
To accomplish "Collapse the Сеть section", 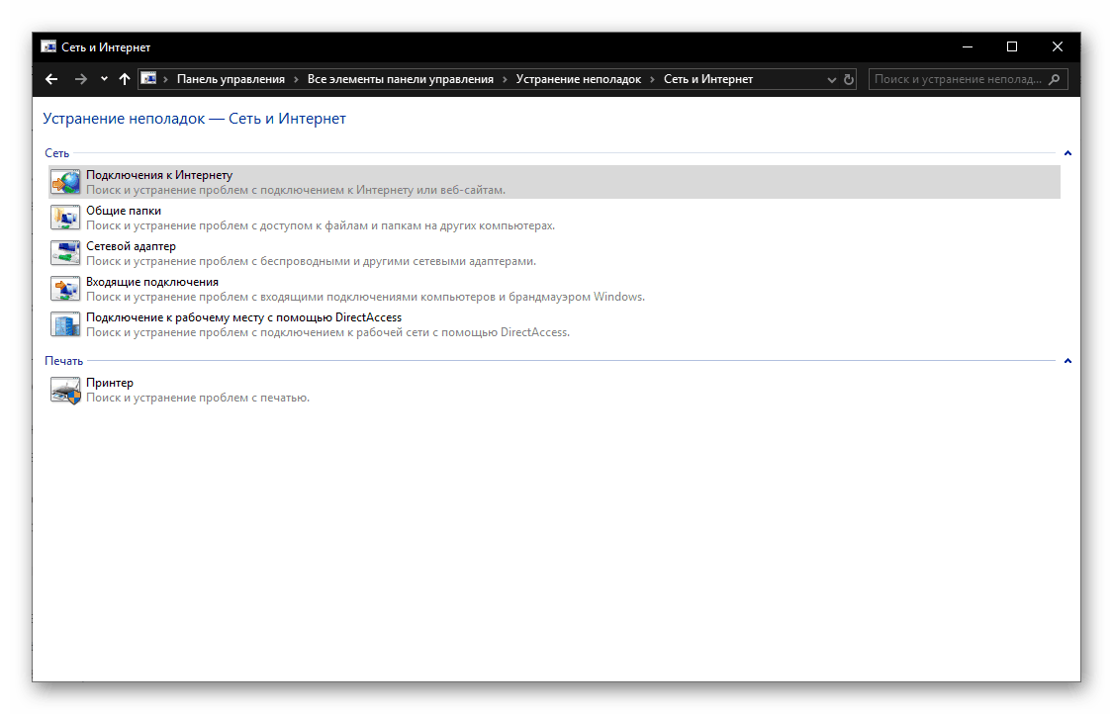I will pos(1067,153).
